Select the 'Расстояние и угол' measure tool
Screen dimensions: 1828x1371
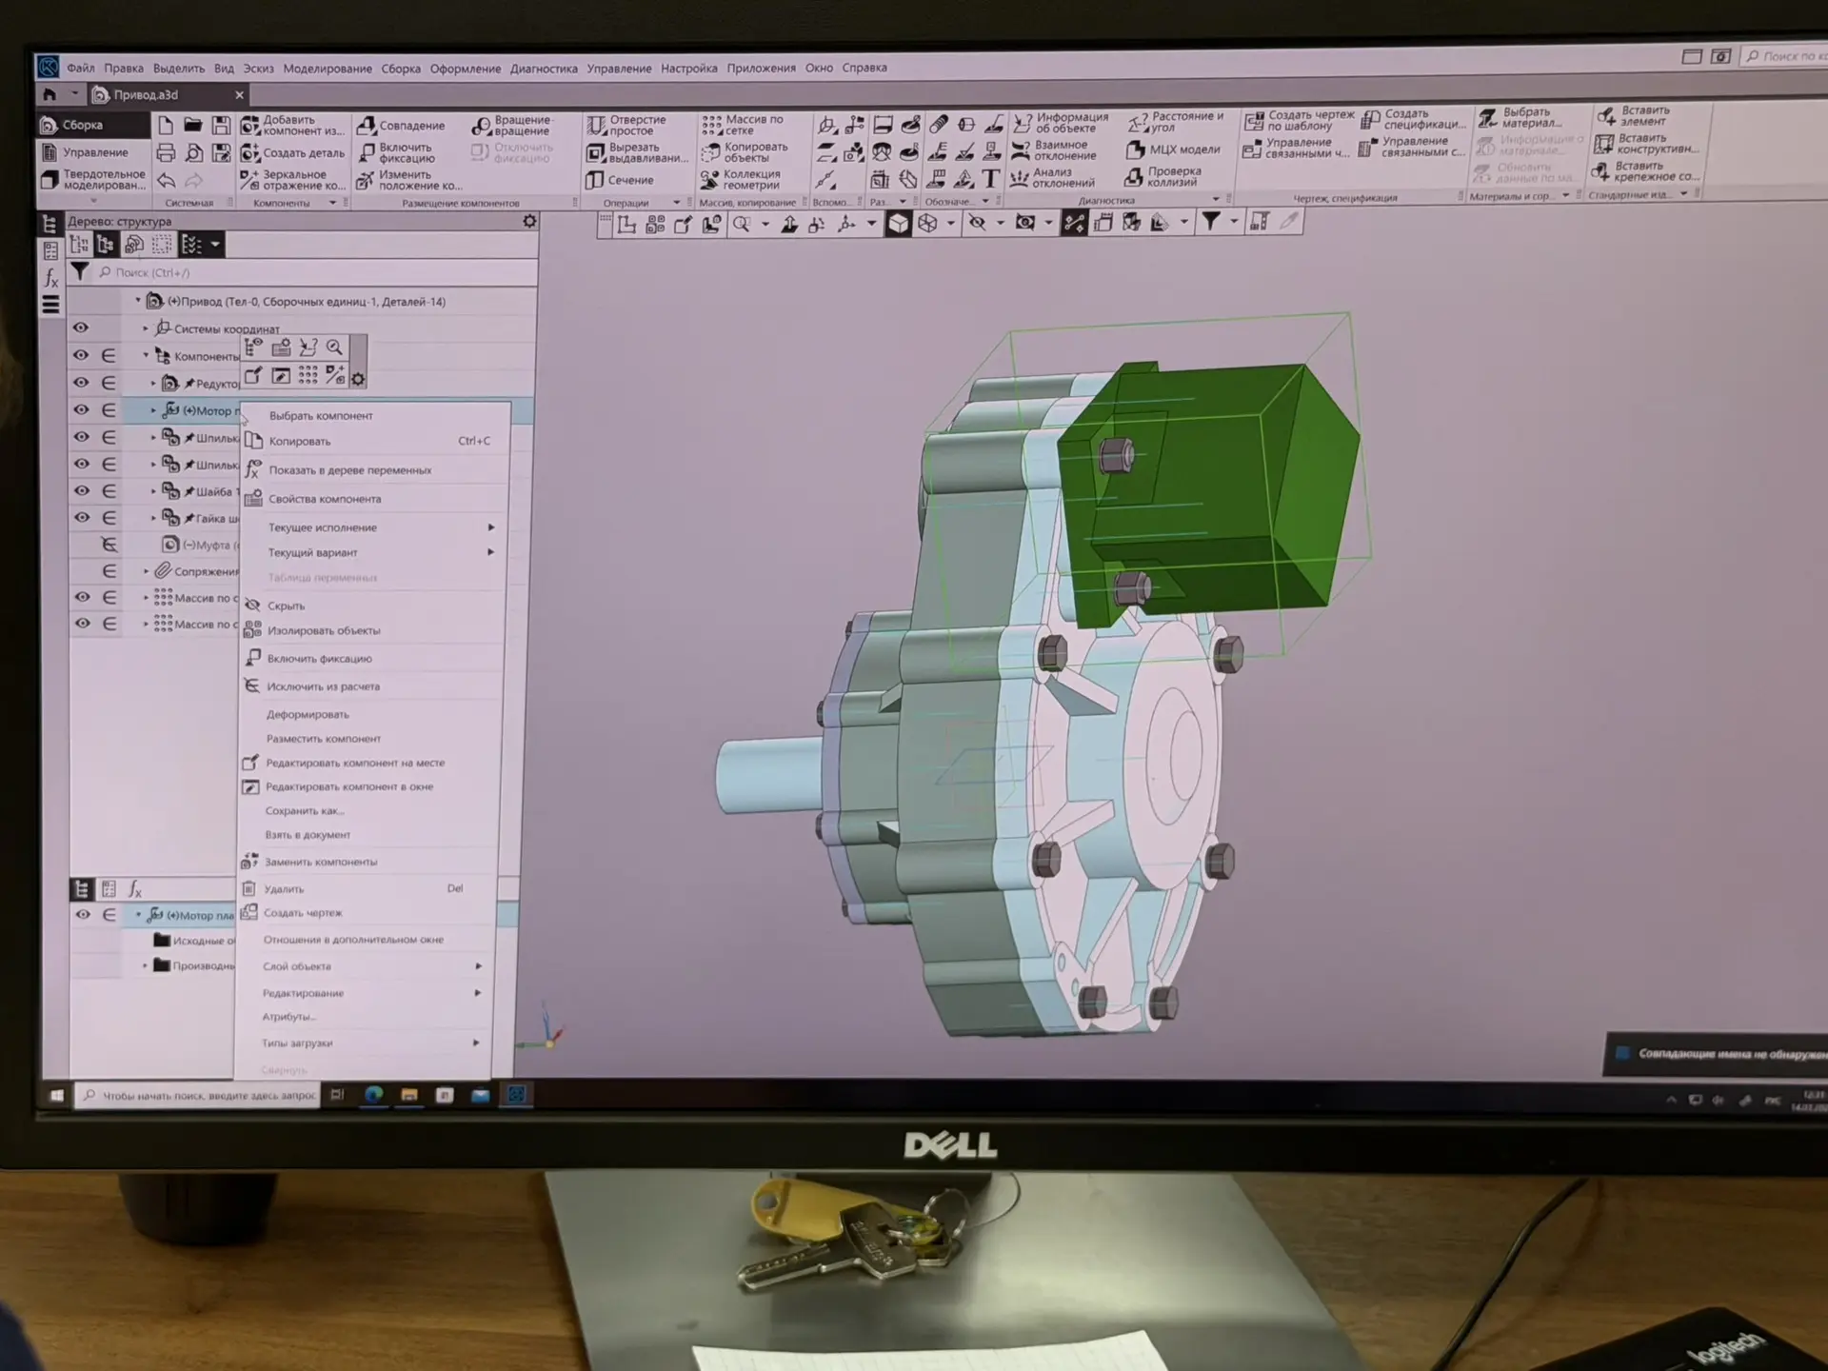tap(1176, 121)
